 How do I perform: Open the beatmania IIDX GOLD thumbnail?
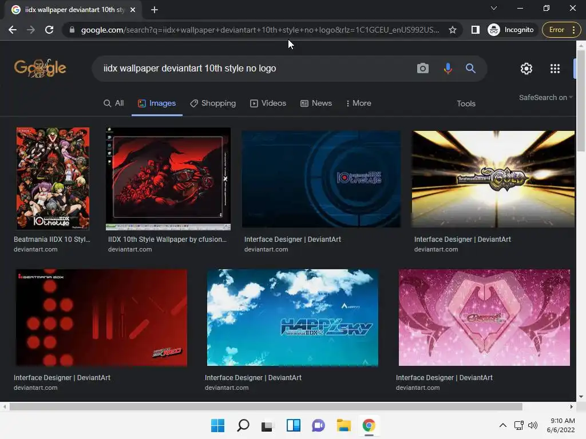tap(493, 179)
